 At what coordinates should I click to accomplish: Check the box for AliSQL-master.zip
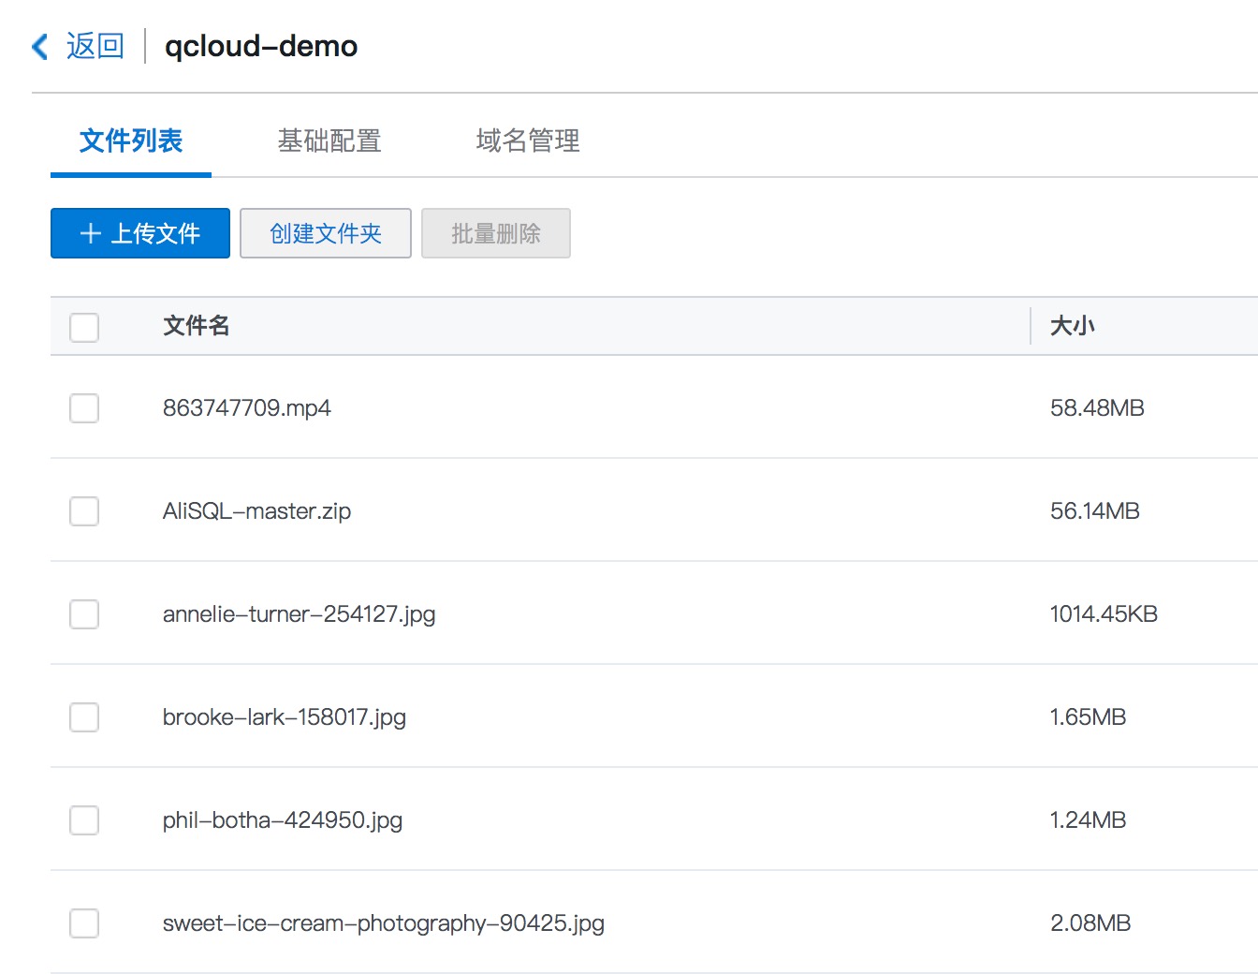pos(84,511)
